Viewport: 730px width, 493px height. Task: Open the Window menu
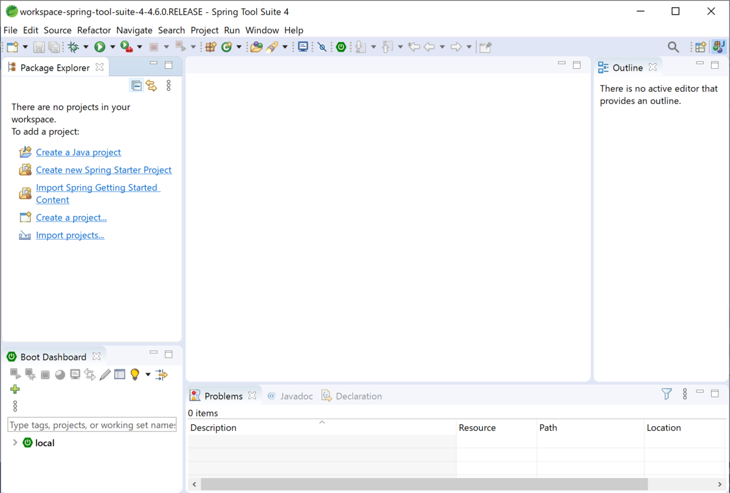point(262,30)
